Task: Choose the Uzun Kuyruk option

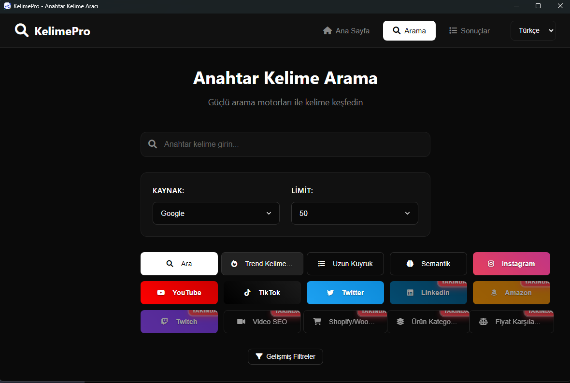Action: point(345,264)
